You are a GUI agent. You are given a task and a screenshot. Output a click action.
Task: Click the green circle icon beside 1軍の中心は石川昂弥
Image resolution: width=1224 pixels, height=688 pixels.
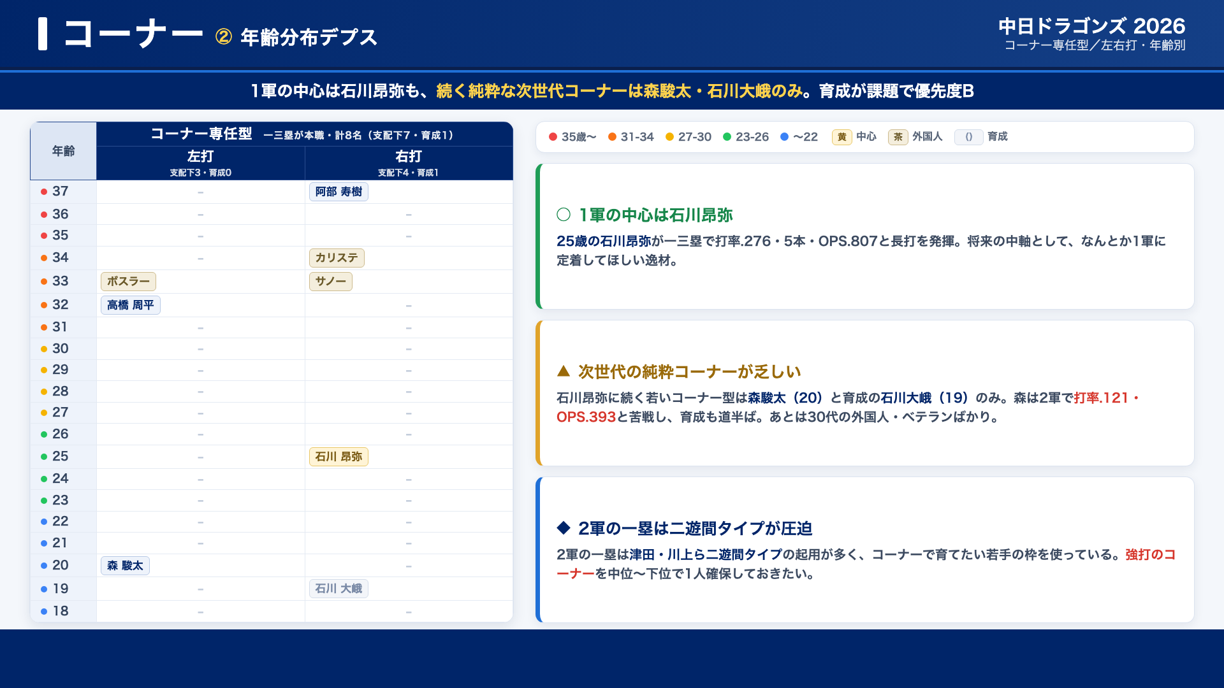click(564, 215)
